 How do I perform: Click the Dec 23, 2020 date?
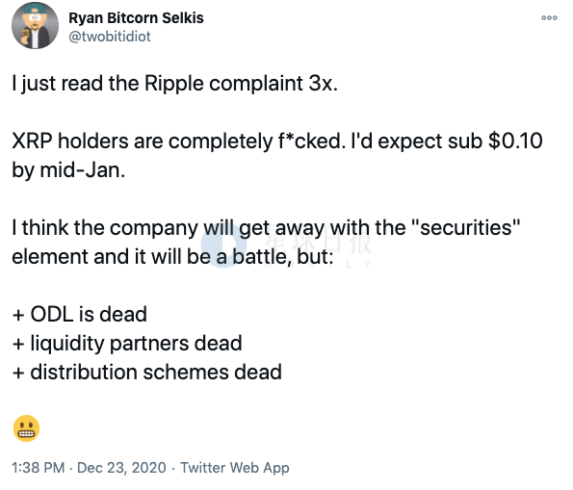121,468
